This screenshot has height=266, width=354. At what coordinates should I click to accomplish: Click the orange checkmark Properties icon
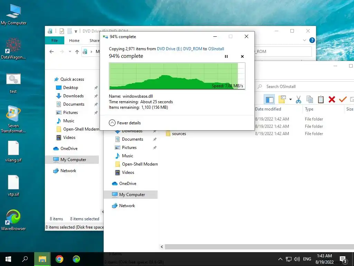[x=343, y=99]
